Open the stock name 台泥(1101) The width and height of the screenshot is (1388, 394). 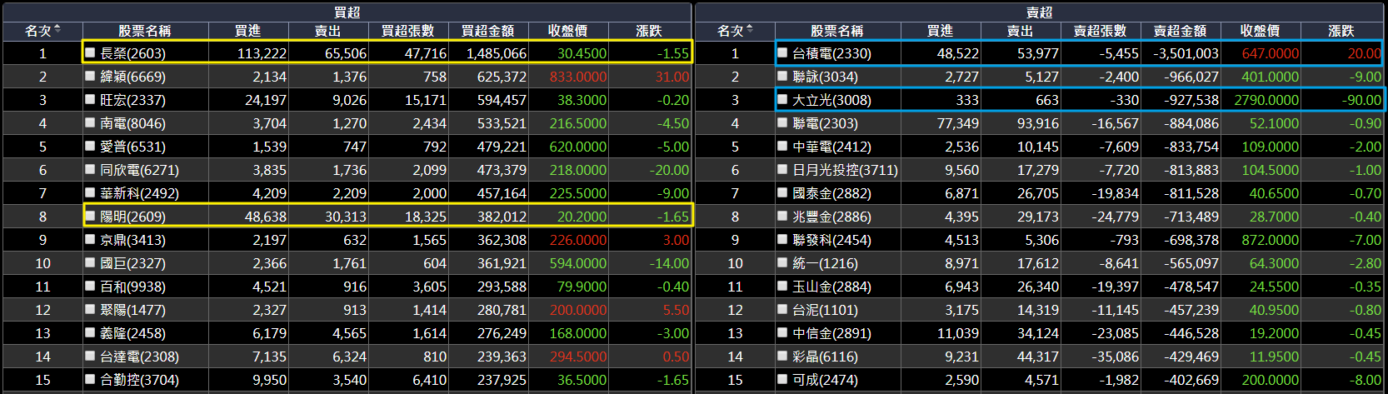click(x=825, y=310)
